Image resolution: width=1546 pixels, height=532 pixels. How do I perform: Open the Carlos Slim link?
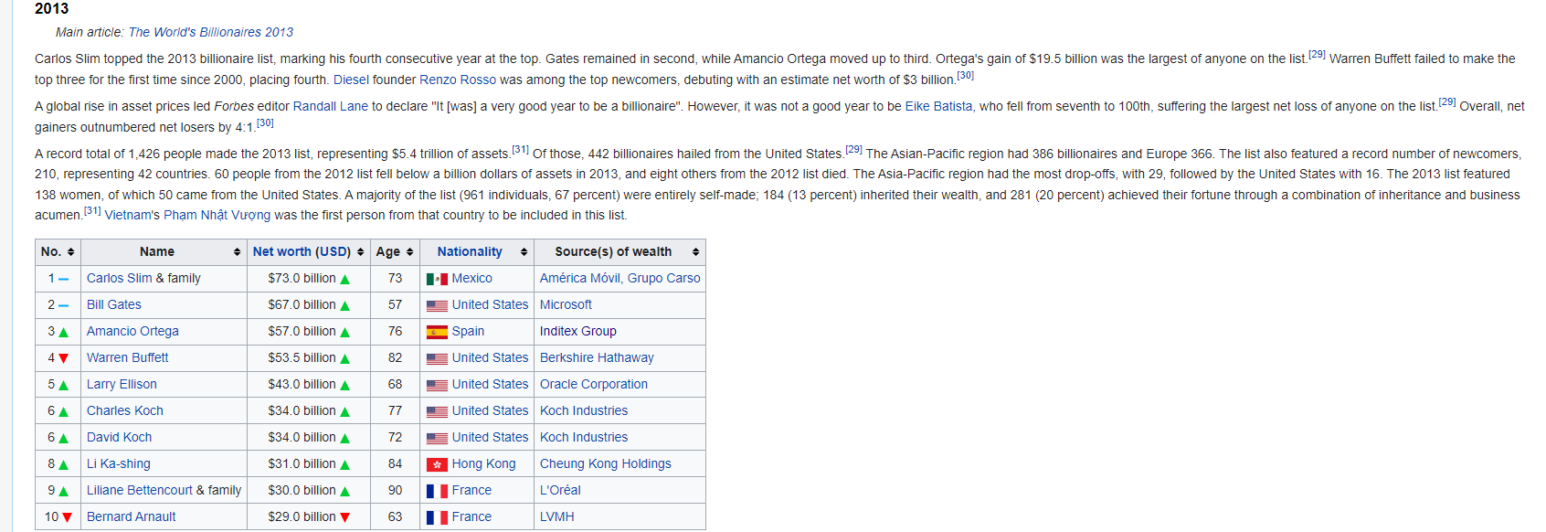point(120,278)
